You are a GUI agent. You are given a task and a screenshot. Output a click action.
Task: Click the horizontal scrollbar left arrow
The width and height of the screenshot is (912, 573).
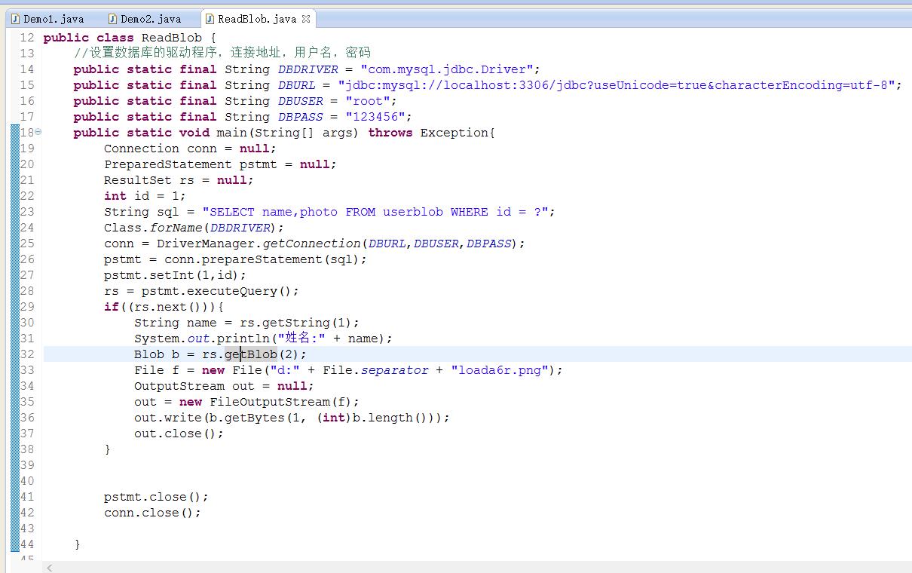[50, 568]
